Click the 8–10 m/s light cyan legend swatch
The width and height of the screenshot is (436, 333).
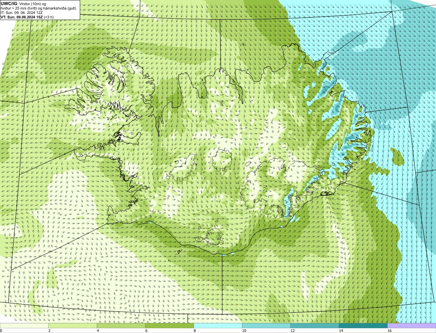click(218, 326)
